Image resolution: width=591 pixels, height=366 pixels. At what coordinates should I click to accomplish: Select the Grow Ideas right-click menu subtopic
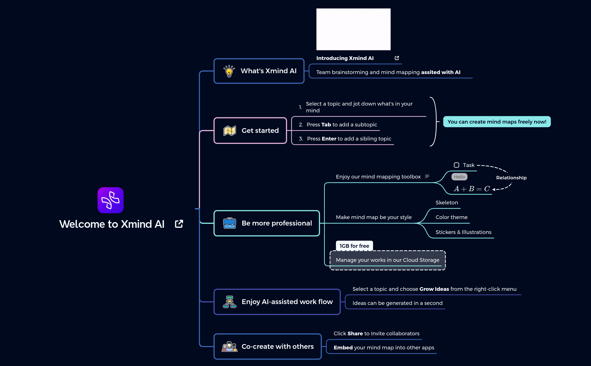435,289
